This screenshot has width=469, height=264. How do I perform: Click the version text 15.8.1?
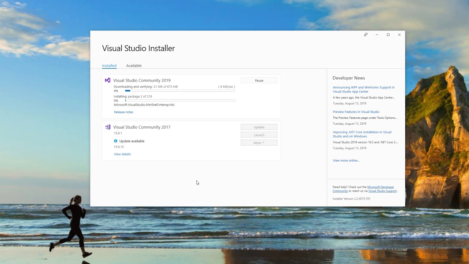click(x=118, y=133)
